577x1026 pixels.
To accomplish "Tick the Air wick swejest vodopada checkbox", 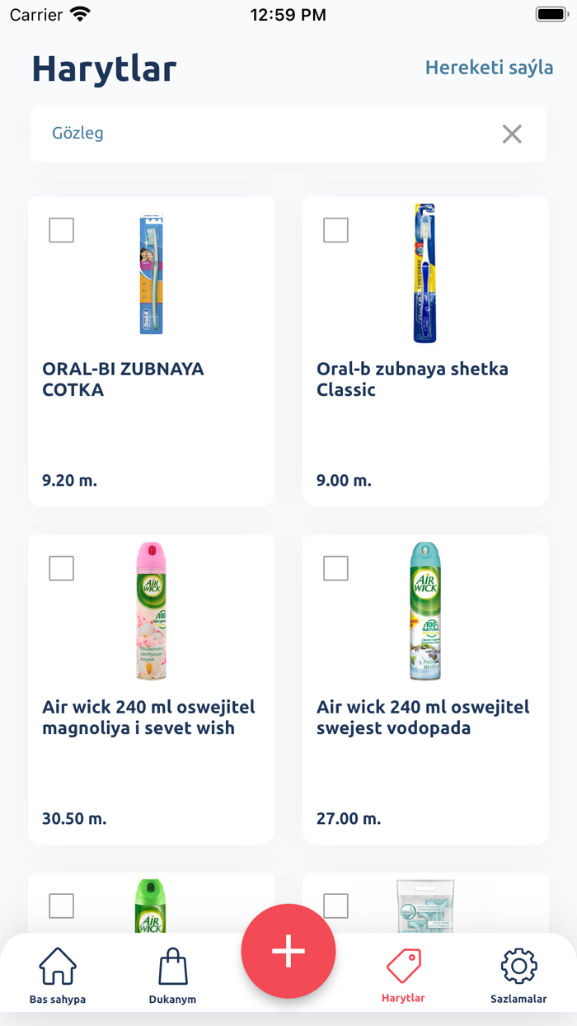I will point(335,568).
